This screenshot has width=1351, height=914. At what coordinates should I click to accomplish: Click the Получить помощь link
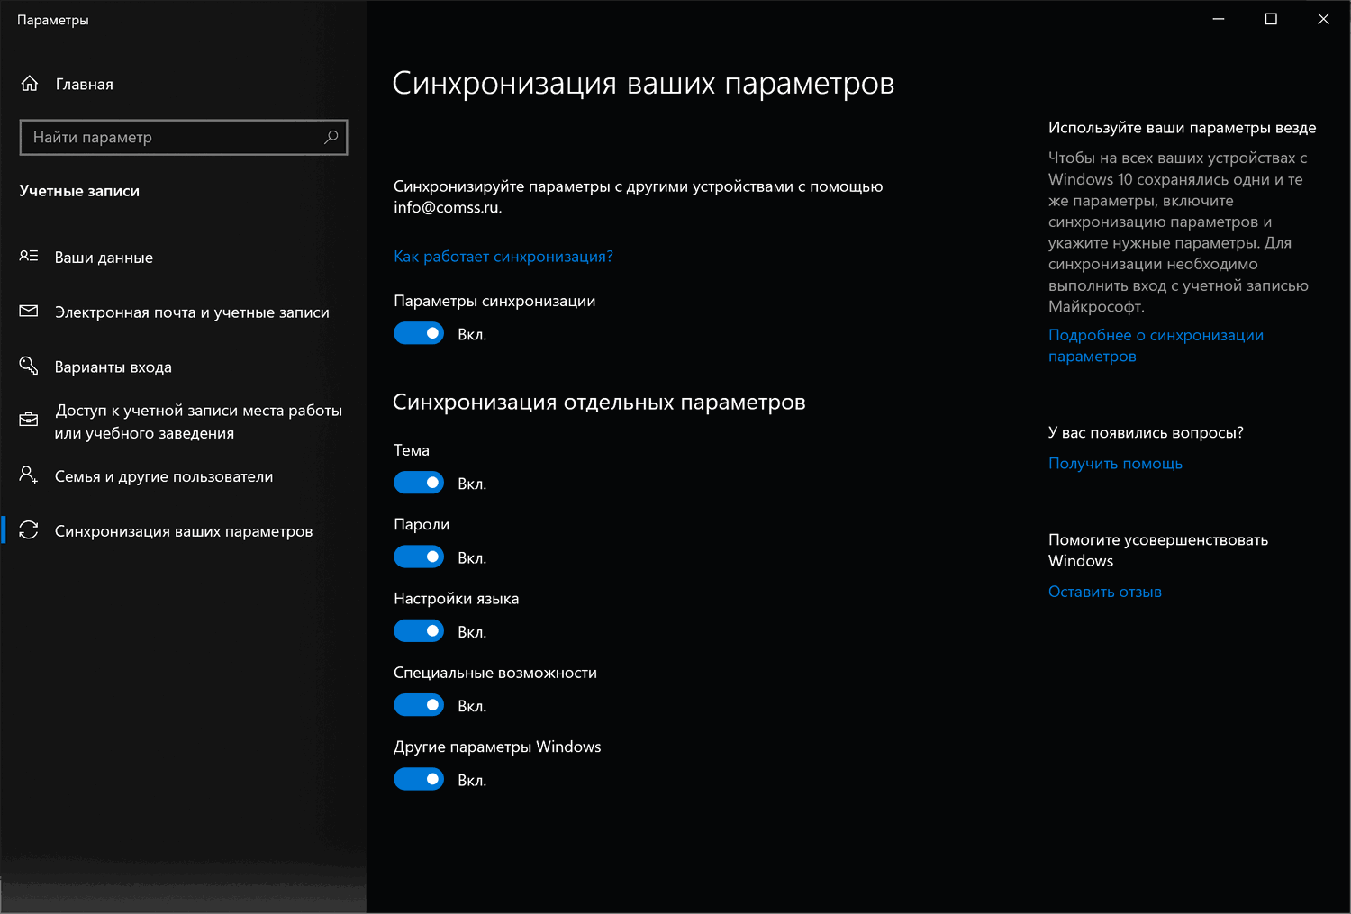point(1115,463)
